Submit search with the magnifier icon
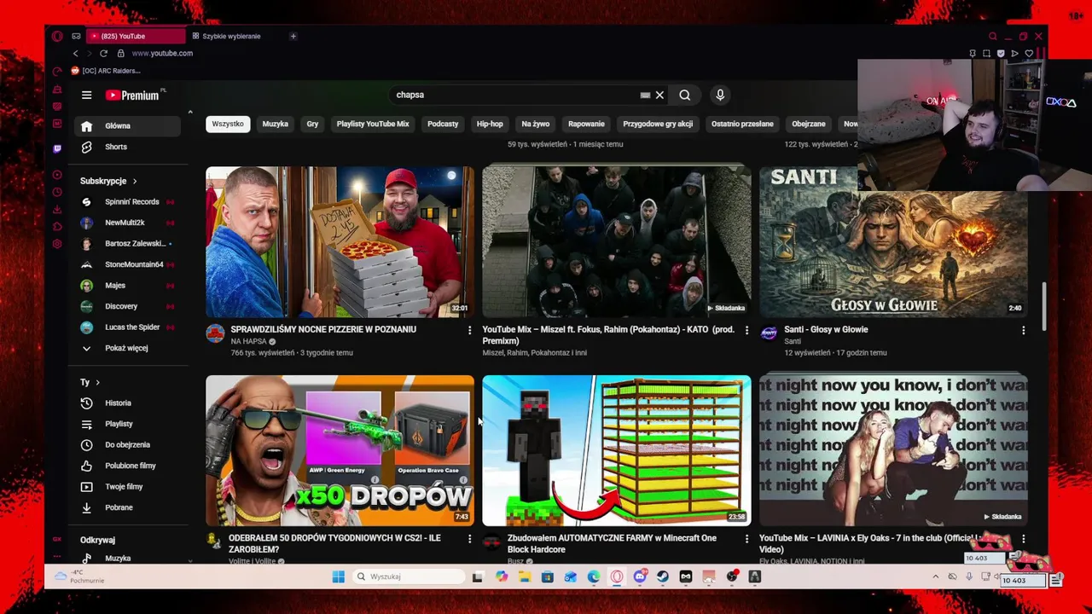 pos(685,96)
